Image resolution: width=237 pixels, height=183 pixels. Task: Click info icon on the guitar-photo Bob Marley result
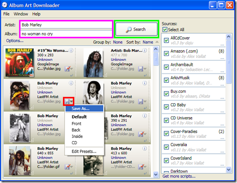coord(71,83)
